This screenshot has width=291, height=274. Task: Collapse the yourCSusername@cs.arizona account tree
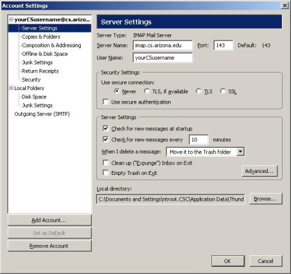11,19
